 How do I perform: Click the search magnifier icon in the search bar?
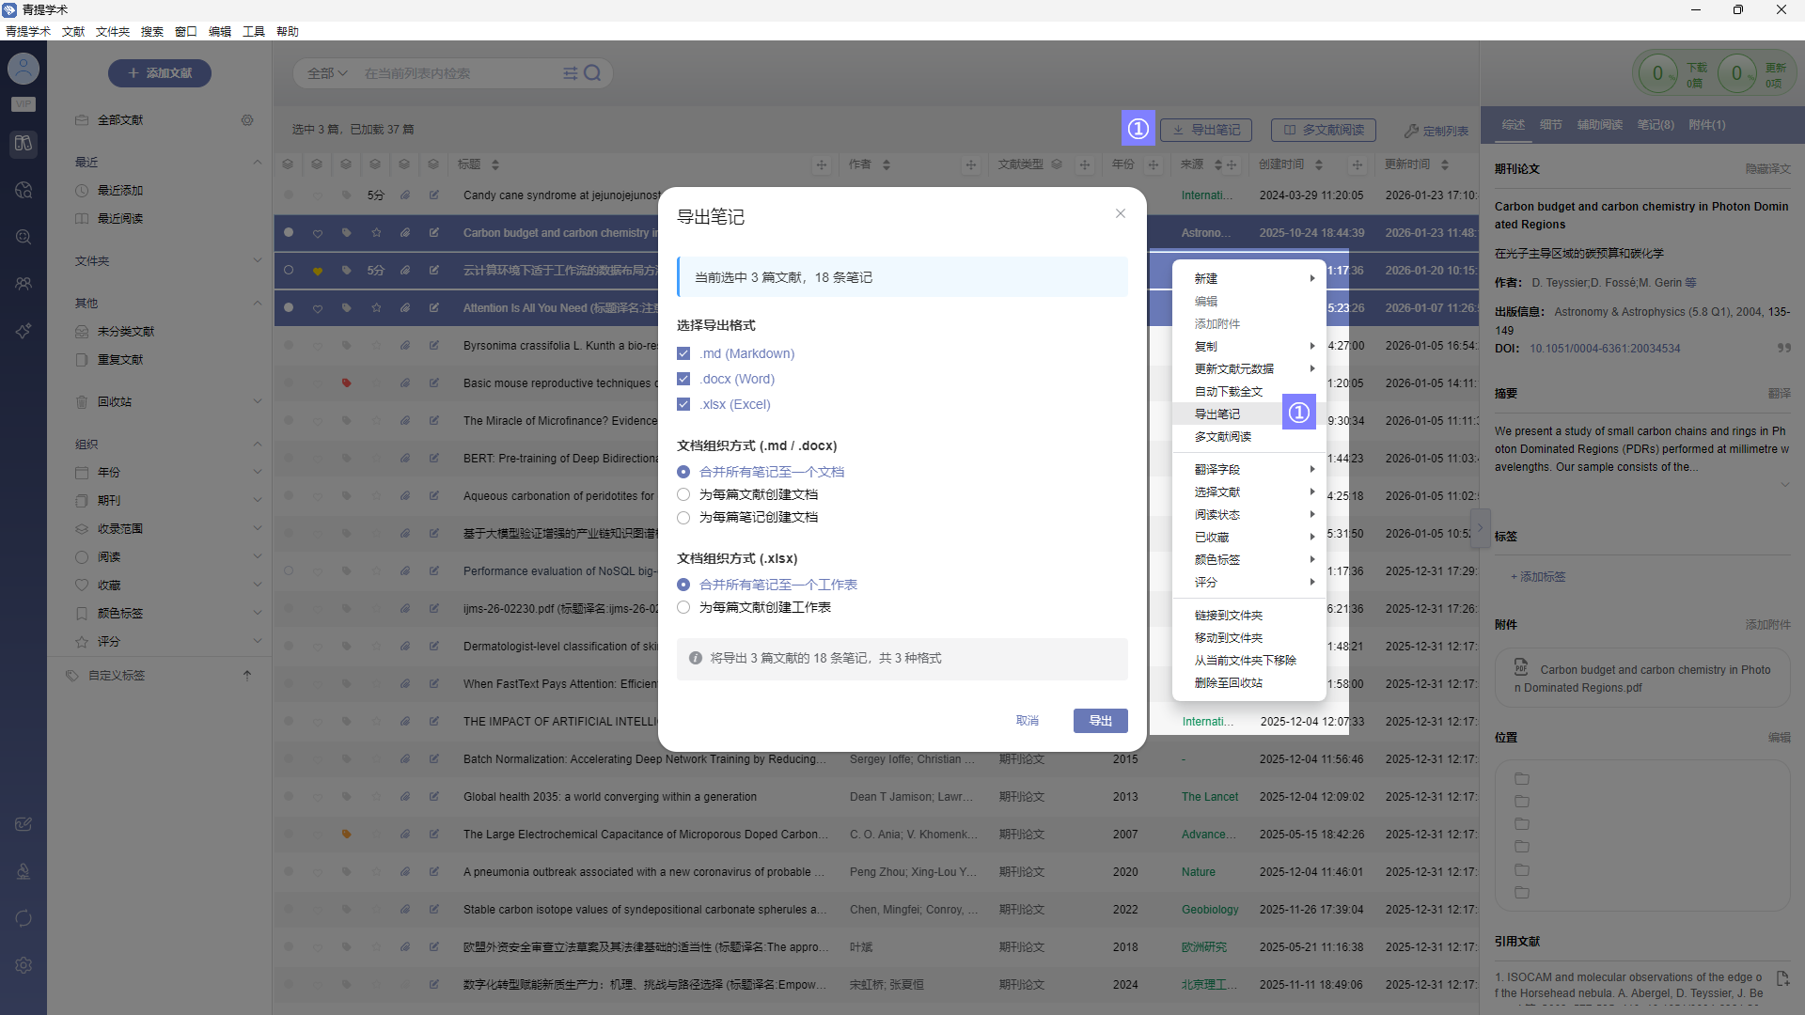592,73
